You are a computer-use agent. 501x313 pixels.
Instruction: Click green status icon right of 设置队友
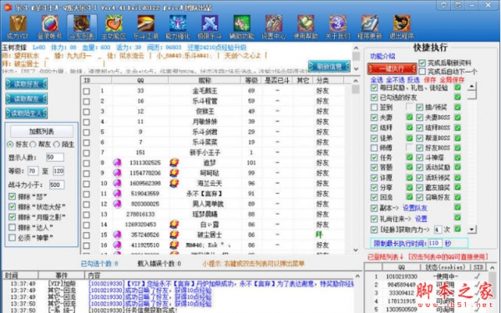(458, 208)
